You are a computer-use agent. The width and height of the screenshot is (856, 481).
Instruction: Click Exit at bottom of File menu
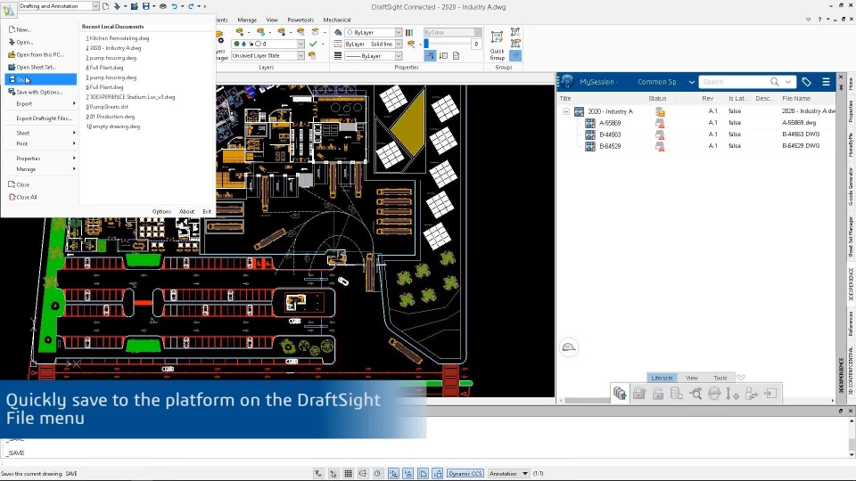[x=207, y=212]
